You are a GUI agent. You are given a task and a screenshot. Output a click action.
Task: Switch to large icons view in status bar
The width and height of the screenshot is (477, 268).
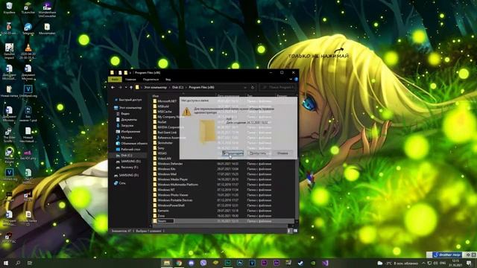click(295, 231)
